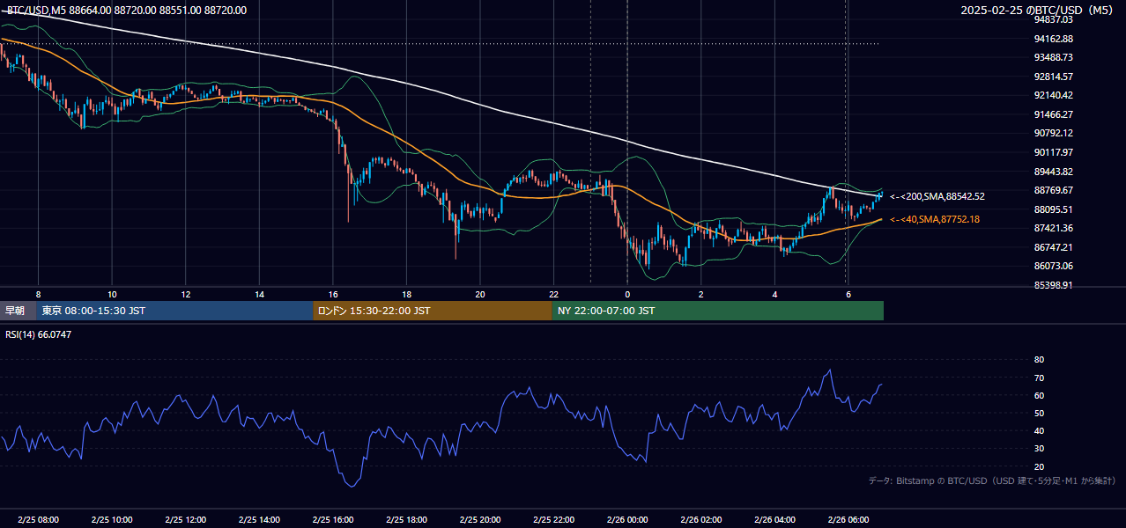Viewport: 1126px width, 528px height.
Task: Click price axis value 92814.57
Action: [1053, 77]
